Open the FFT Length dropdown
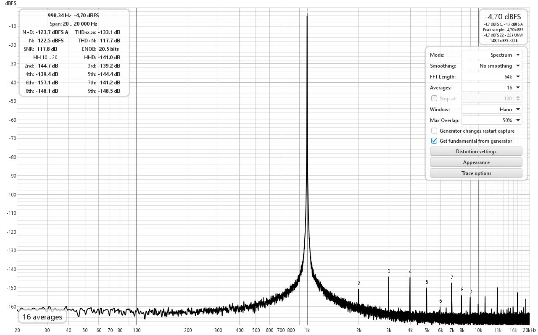The height and width of the screenshot is (335, 538). point(491,77)
